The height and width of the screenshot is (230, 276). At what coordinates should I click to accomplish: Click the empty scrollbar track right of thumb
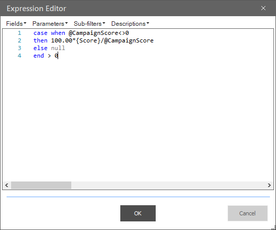click(x=168, y=185)
